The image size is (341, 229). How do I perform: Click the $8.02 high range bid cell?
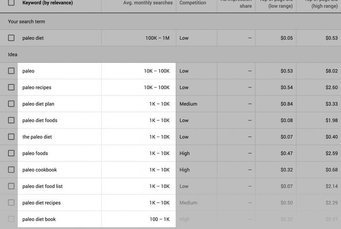pyautogui.click(x=331, y=71)
